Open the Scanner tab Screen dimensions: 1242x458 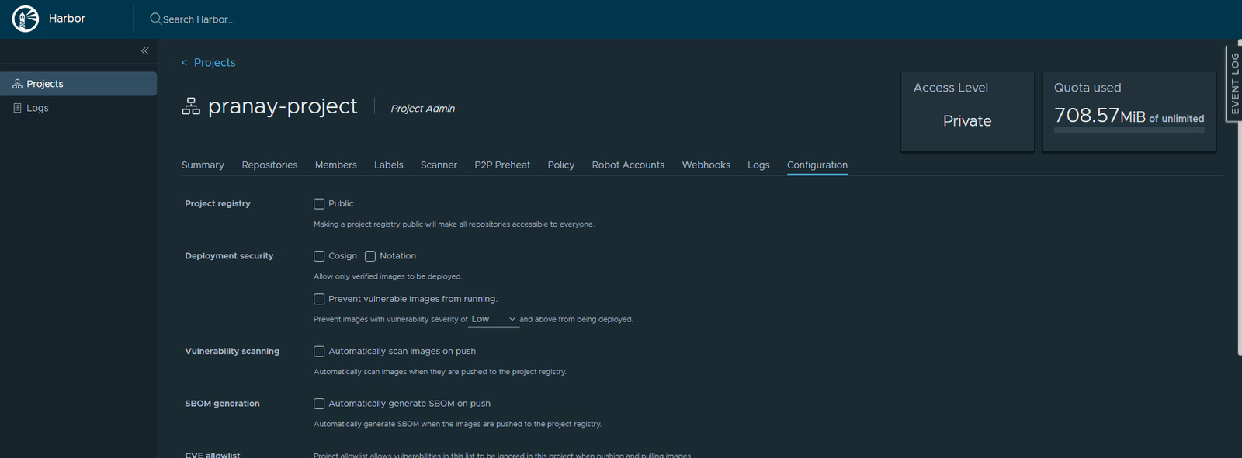click(x=439, y=165)
